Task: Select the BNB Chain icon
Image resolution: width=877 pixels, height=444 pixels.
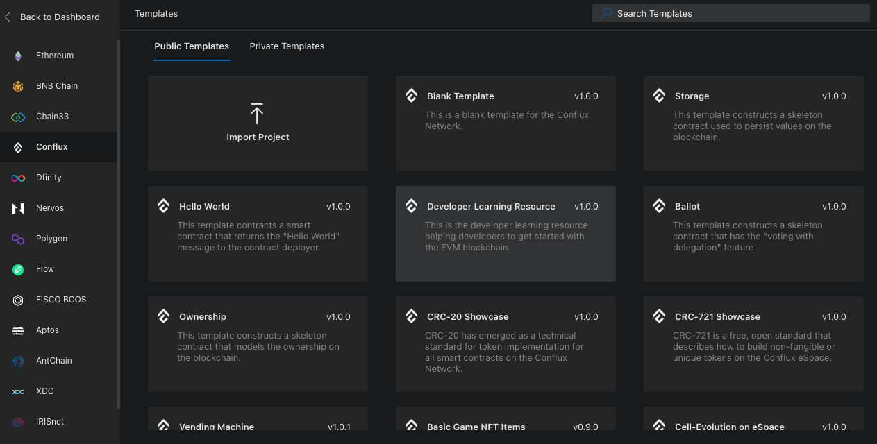Action: pyautogui.click(x=18, y=87)
